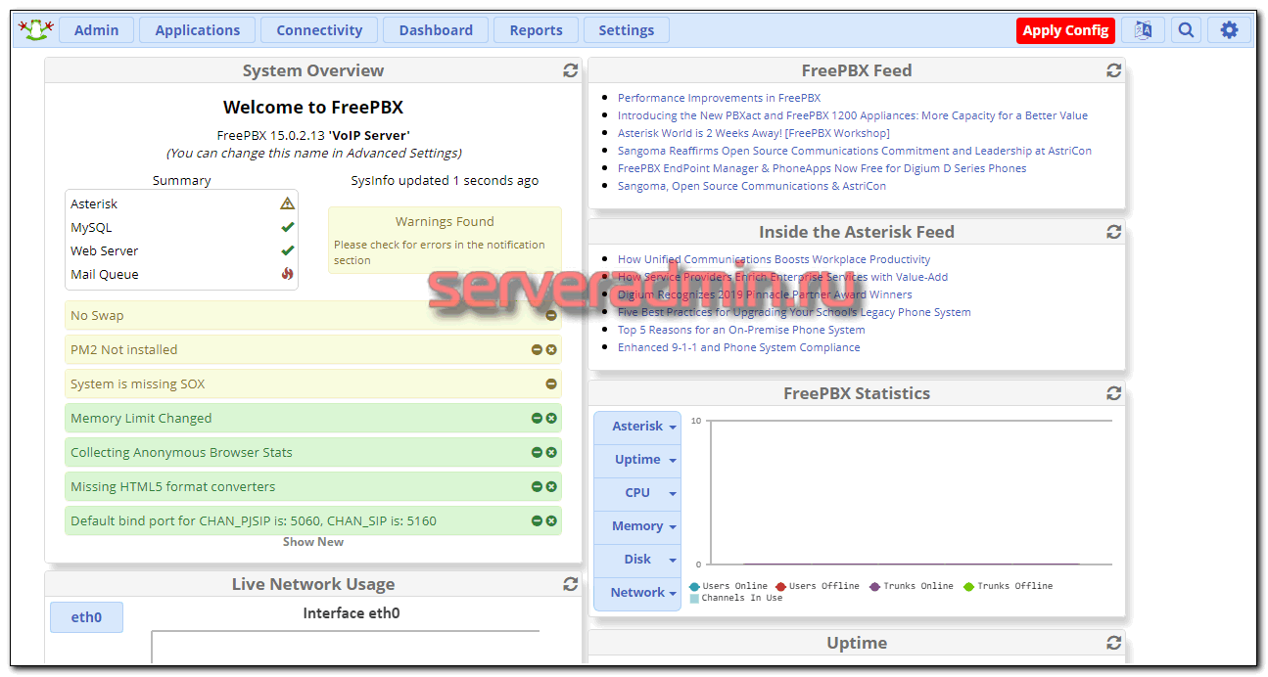Toggle Users Online legend series
Viewport: 1268px width, 677px height.
pyautogui.click(x=728, y=586)
